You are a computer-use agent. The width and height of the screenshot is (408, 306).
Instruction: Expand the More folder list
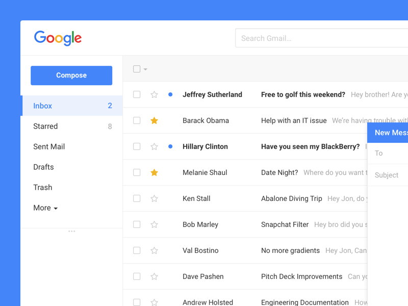pos(45,208)
